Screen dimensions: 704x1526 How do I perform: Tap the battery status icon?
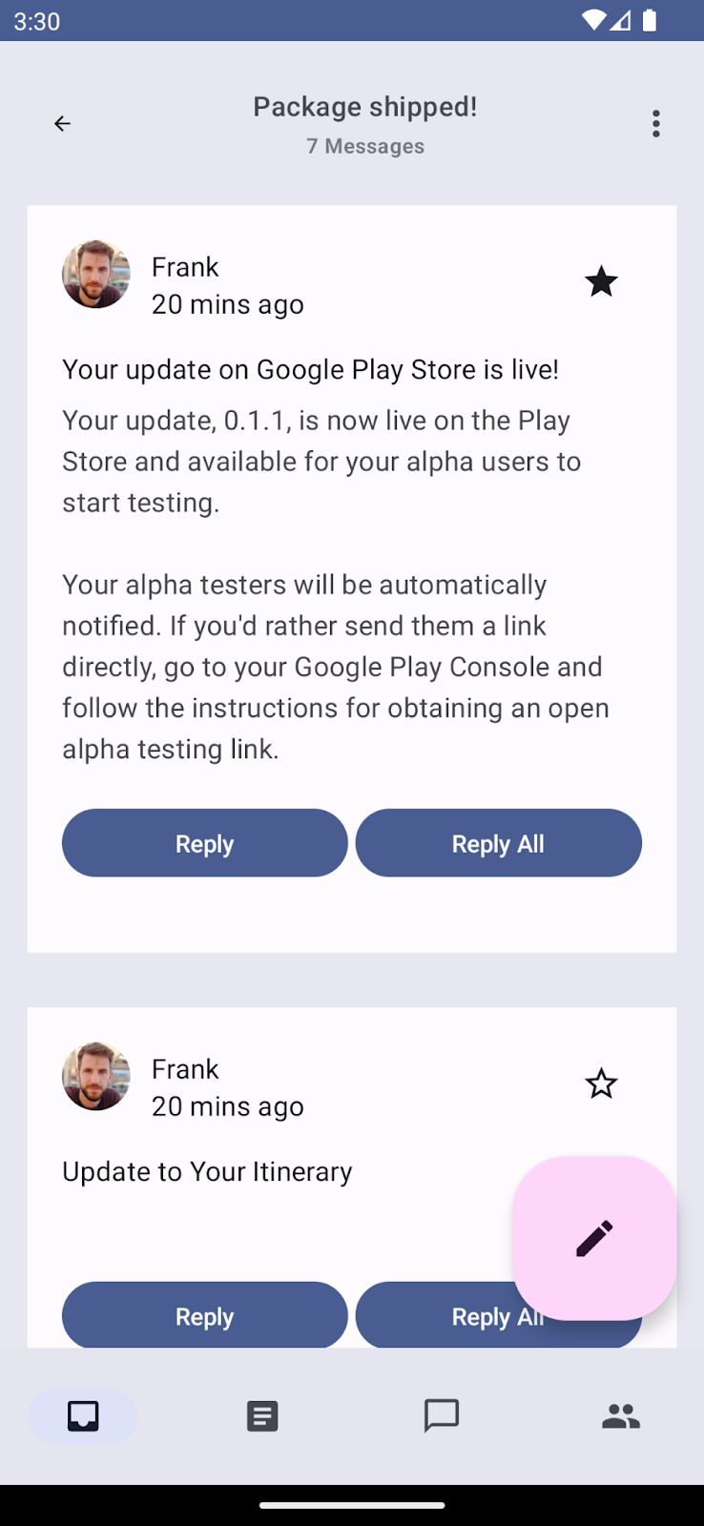pyautogui.click(x=650, y=20)
